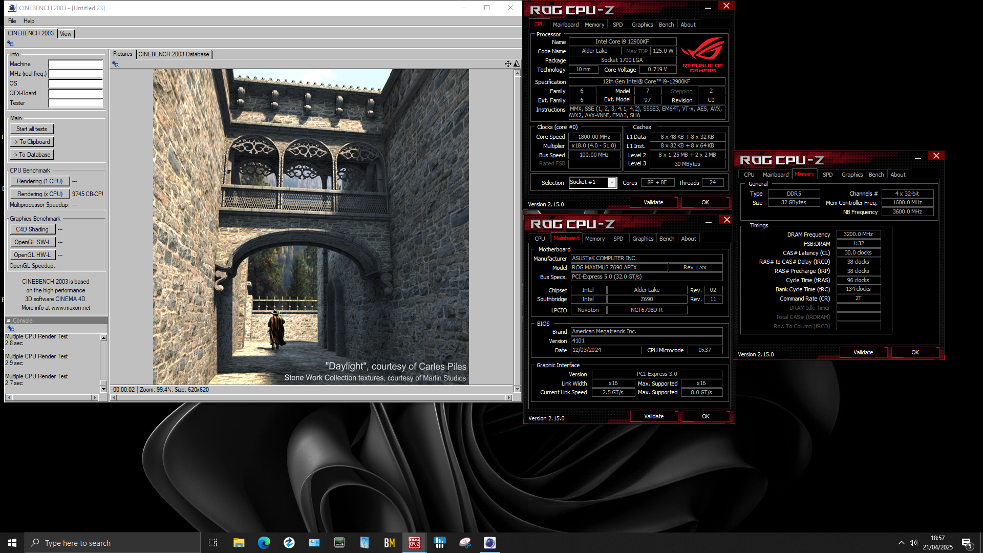
Task: Click OK in the Mainboard CPU-Z window
Action: coord(706,416)
